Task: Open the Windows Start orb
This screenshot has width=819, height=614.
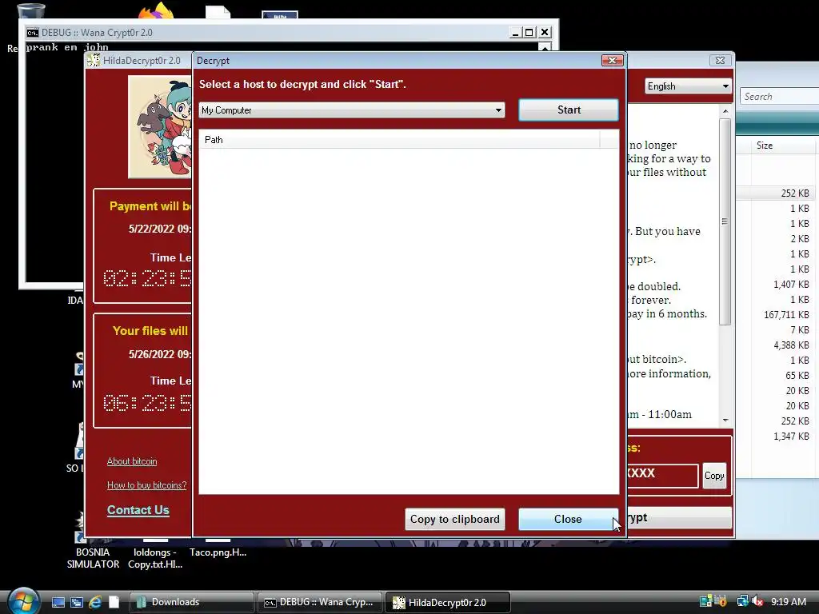Action: (23, 601)
